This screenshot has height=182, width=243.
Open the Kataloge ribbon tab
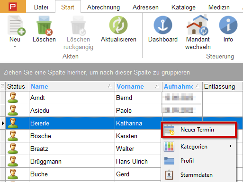183,7
